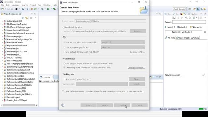The width and height of the screenshot is (208, 117).
Task: Switch to the Java EE perspective icon
Action: [x=194, y=9]
